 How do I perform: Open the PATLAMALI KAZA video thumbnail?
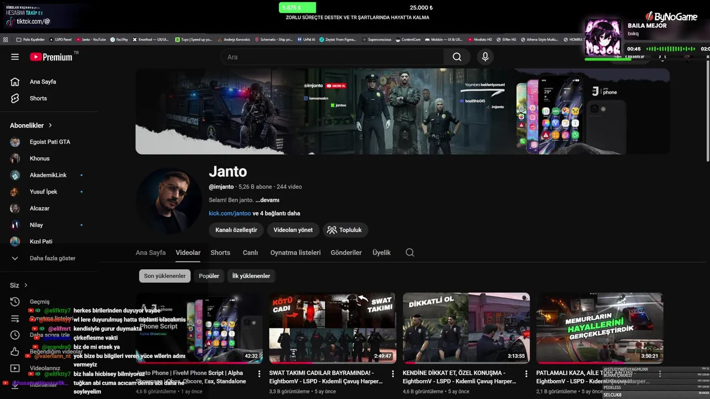[x=600, y=328]
